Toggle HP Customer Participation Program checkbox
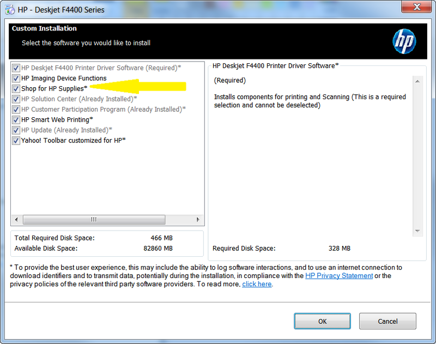The height and width of the screenshot is (344, 436). click(16, 109)
